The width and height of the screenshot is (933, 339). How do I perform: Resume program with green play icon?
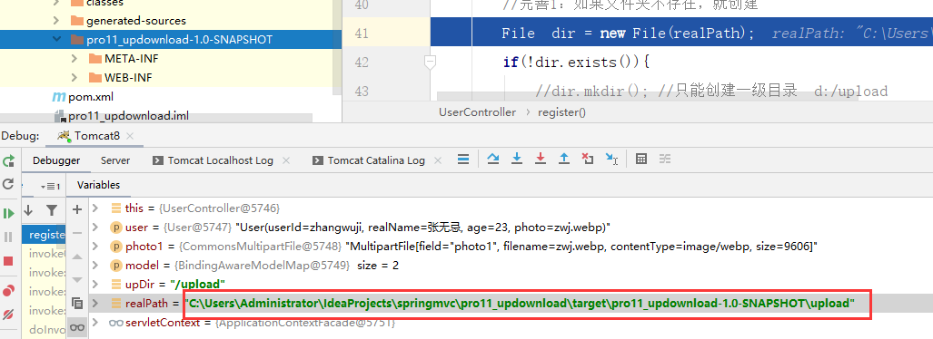pos(8,213)
